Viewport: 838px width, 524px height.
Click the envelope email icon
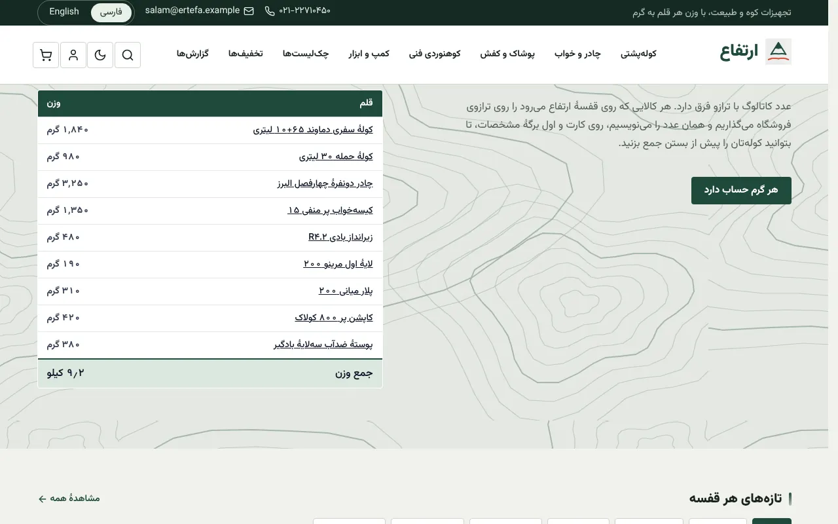249,11
